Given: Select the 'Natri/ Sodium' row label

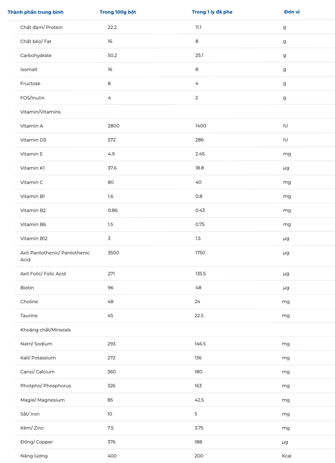Looking at the screenshot, I should click(36, 344).
